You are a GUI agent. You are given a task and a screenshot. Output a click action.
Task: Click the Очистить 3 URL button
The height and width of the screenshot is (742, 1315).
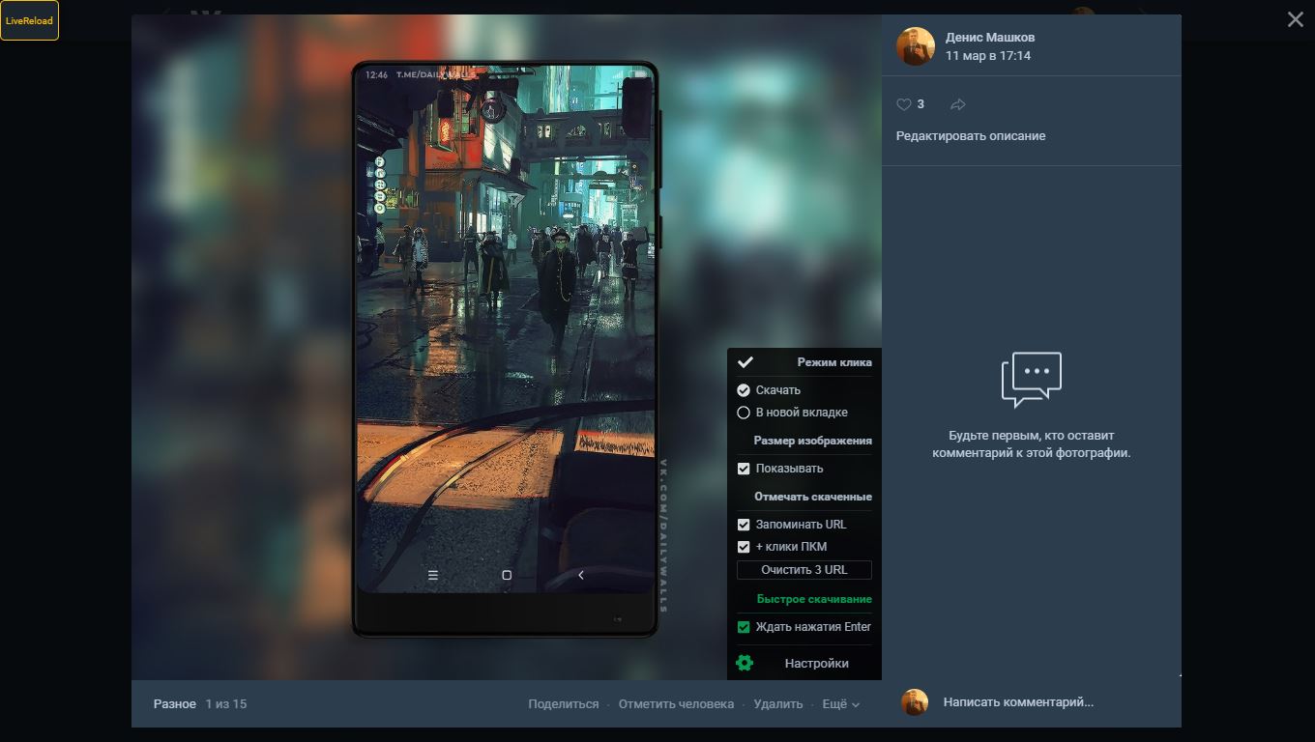pyautogui.click(x=804, y=570)
